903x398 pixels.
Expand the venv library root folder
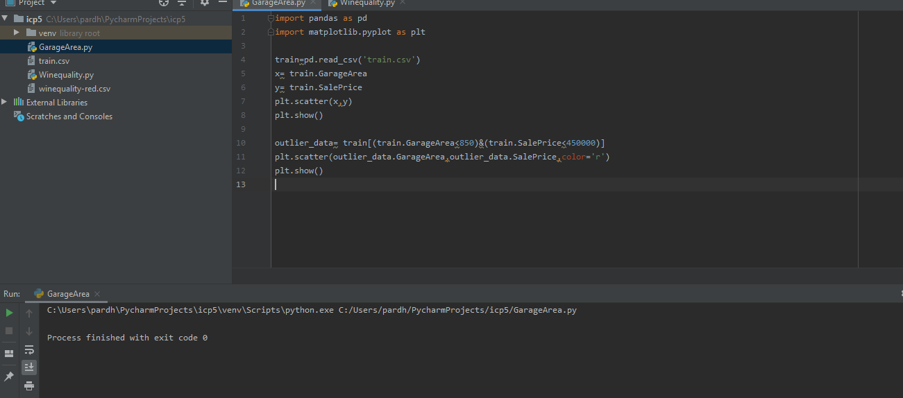tap(17, 33)
